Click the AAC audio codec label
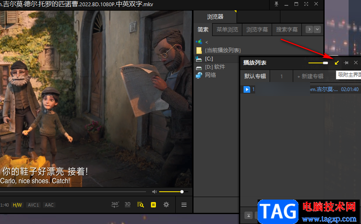 tap(49, 205)
